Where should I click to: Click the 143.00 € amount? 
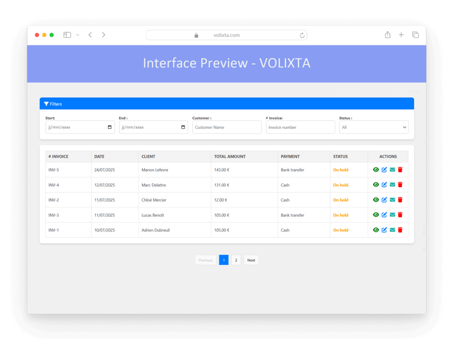click(222, 170)
